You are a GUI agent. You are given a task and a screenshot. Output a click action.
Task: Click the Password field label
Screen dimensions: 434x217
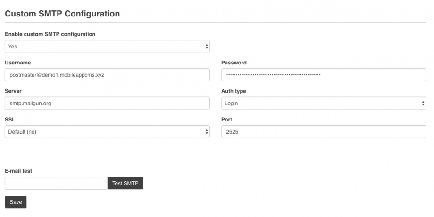pos(234,63)
